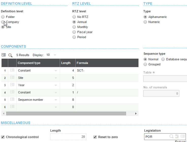The width and height of the screenshot is (187, 142).
Task: Open row 5 Sequence number line action icon
Action: point(12,100)
